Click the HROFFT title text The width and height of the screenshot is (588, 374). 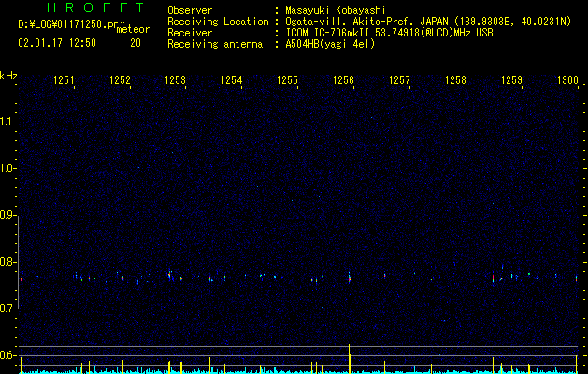point(95,7)
